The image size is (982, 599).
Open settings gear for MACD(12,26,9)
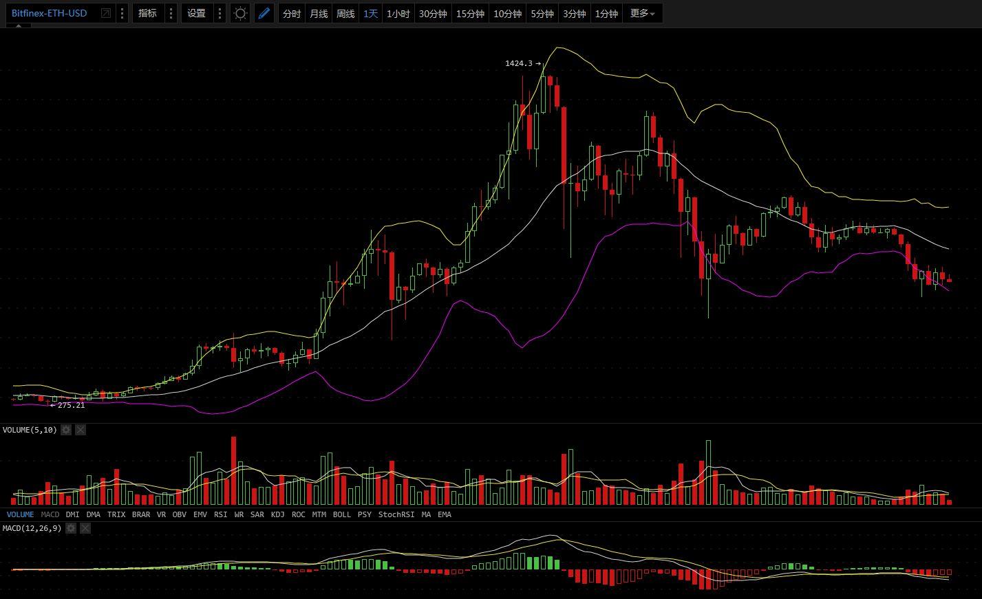(71, 528)
